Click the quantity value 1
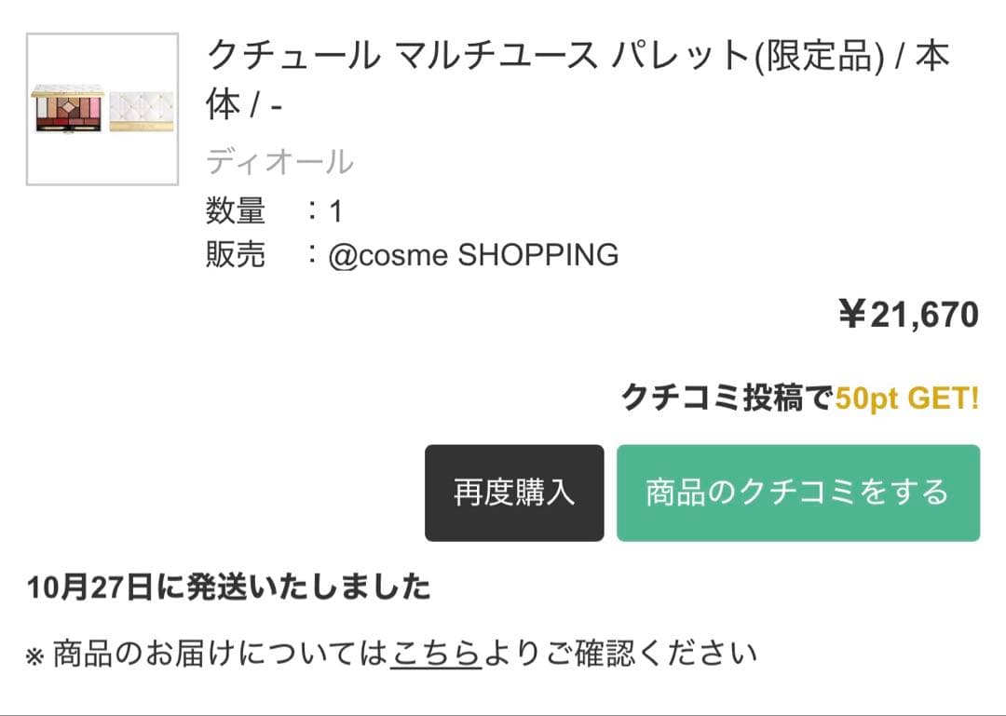Image resolution: width=1006 pixels, height=716 pixels. 336,211
